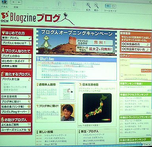152x147 pixels.
Task: Open よくあるご質問 in the sidebar
Action: point(16,125)
